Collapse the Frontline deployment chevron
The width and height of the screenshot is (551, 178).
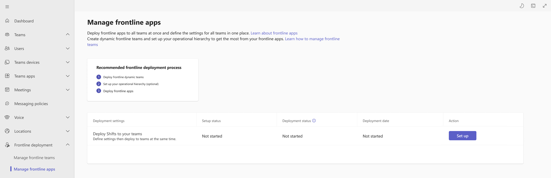point(68,145)
